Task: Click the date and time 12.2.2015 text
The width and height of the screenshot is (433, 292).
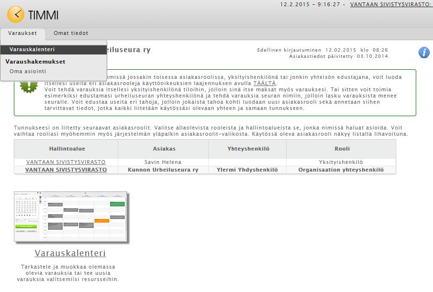Action: tap(310, 4)
